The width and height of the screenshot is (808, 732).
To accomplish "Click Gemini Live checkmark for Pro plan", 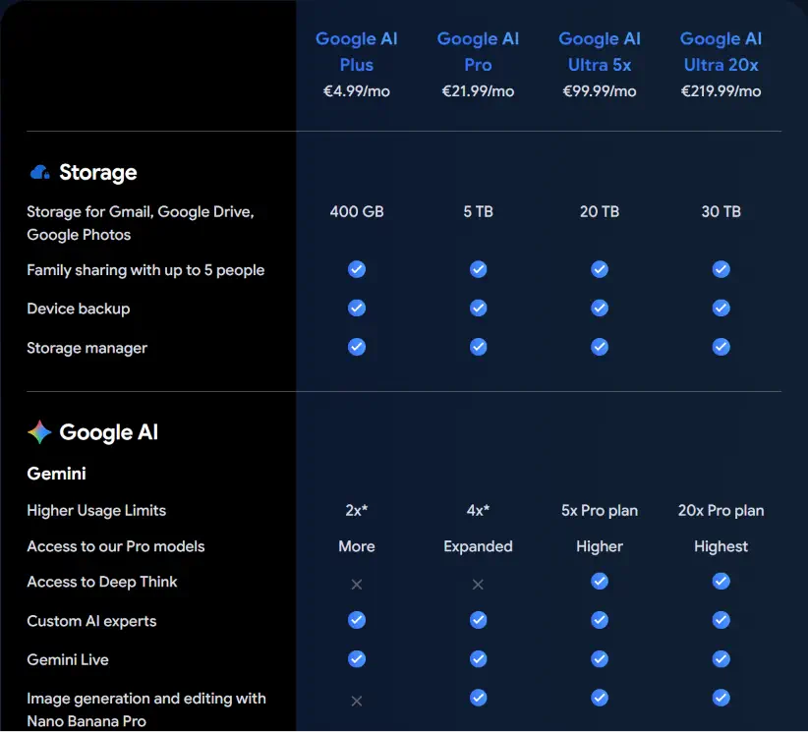I will click(478, 659).
